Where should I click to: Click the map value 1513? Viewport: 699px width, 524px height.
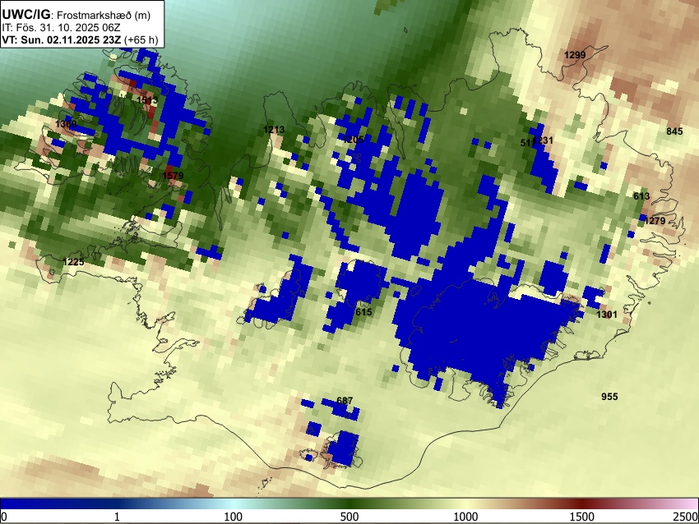point(147,100)
